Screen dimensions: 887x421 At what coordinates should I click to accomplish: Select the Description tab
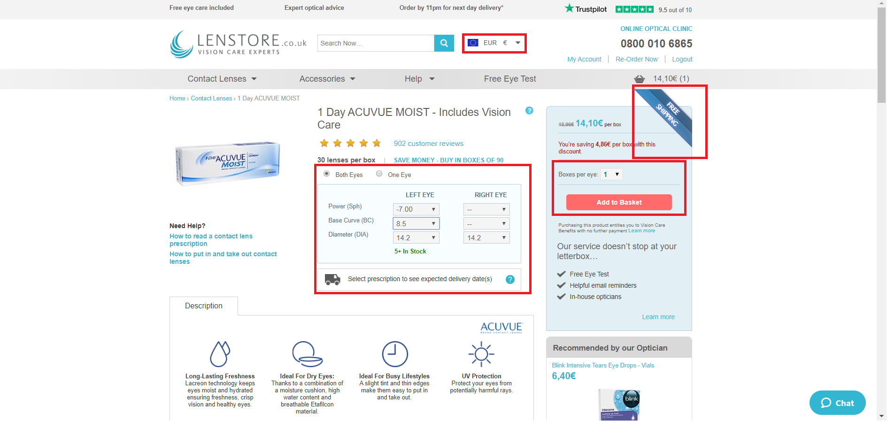pos(204,306)
